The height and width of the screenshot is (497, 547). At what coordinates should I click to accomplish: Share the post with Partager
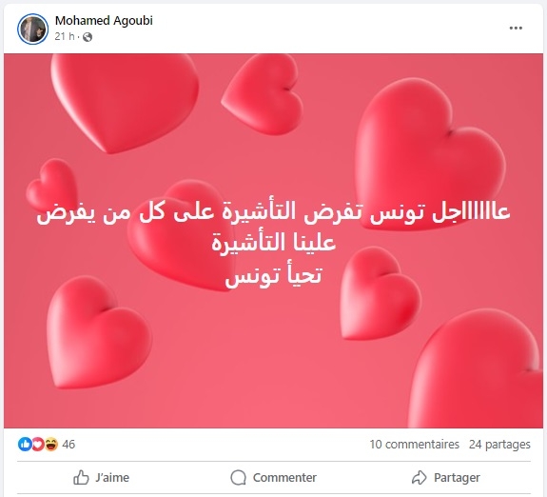pos(445,477)
